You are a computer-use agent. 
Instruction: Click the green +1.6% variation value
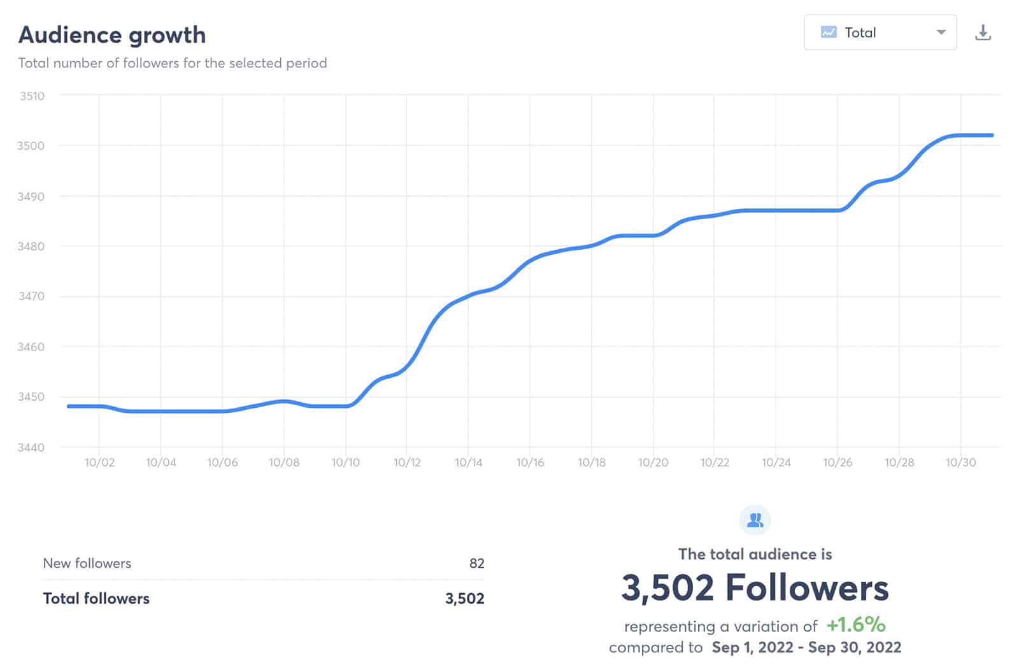tap(856, 625)
